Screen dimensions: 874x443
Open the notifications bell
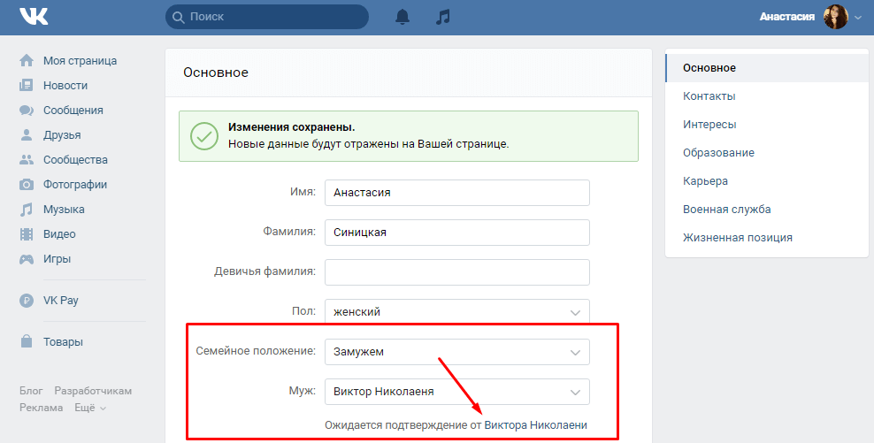[402, 17]
